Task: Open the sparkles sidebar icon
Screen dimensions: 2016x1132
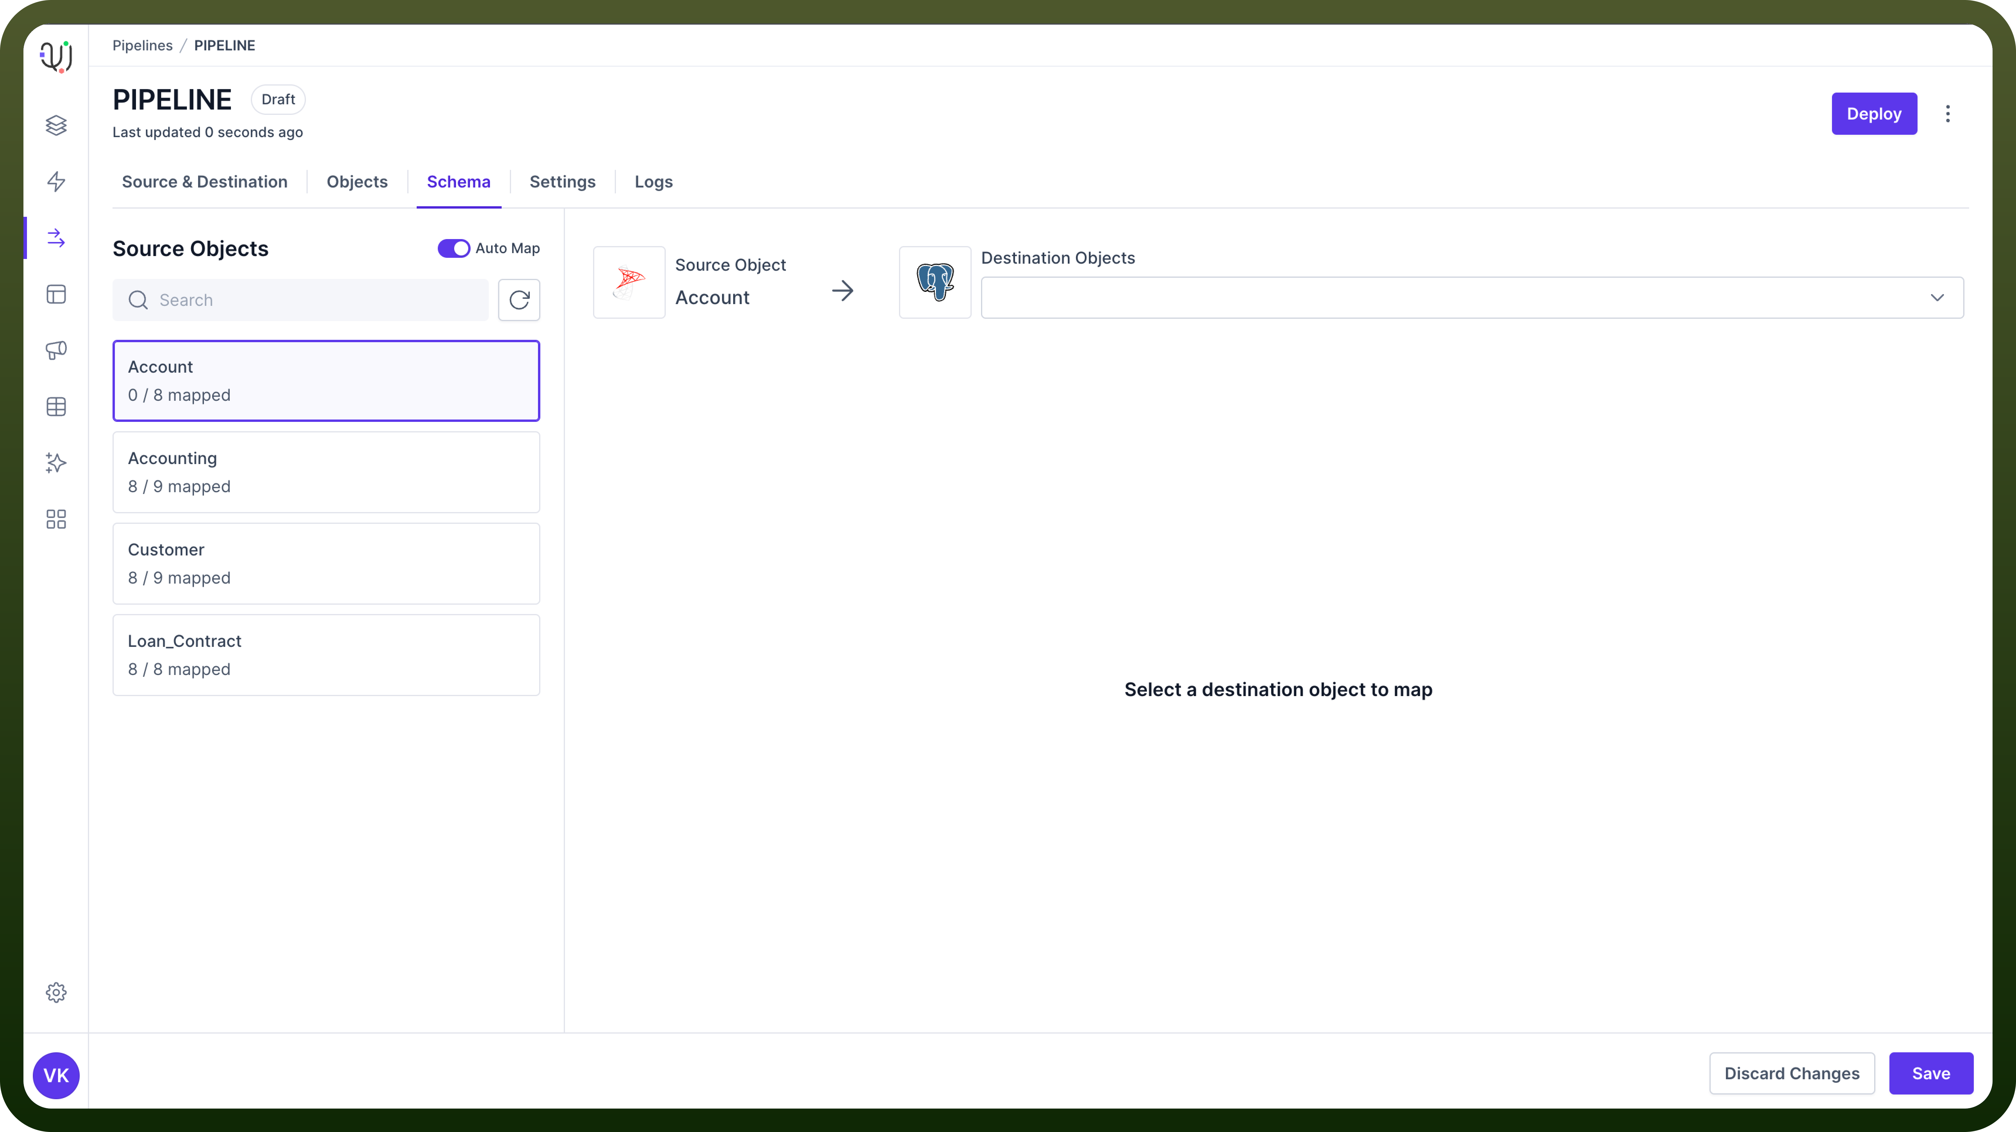Action: [x=56, y=463]
